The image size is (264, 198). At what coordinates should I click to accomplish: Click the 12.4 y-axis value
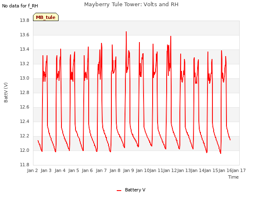(25, 122)
